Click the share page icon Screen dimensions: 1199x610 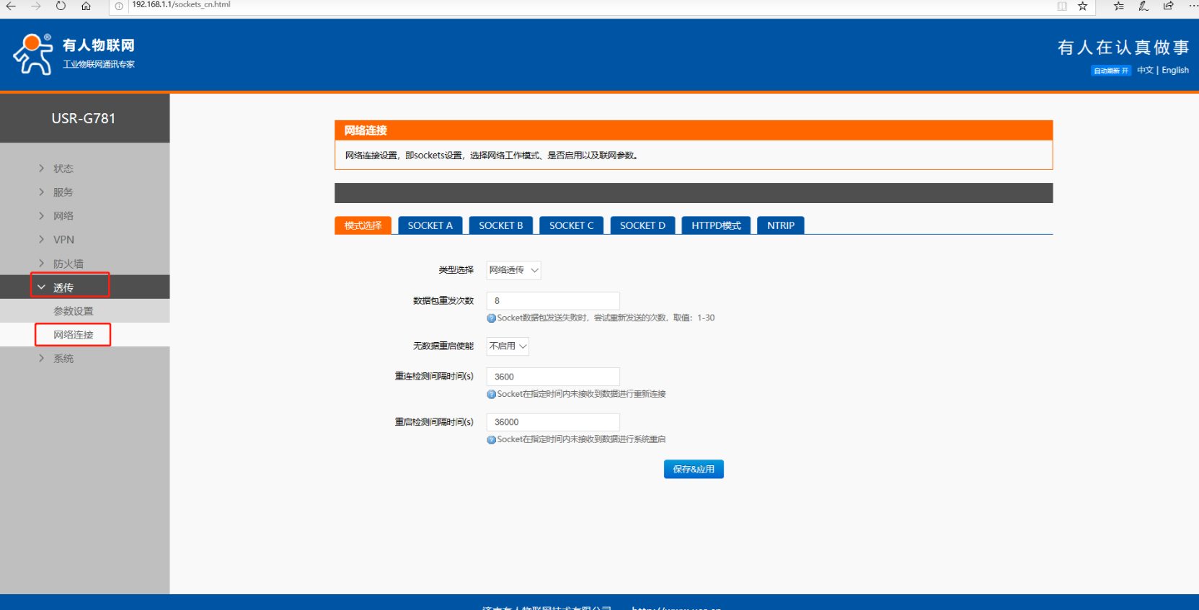[1168, 6]
